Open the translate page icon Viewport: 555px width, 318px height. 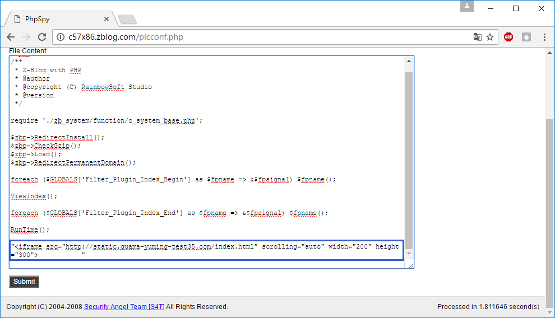point(477,37)
